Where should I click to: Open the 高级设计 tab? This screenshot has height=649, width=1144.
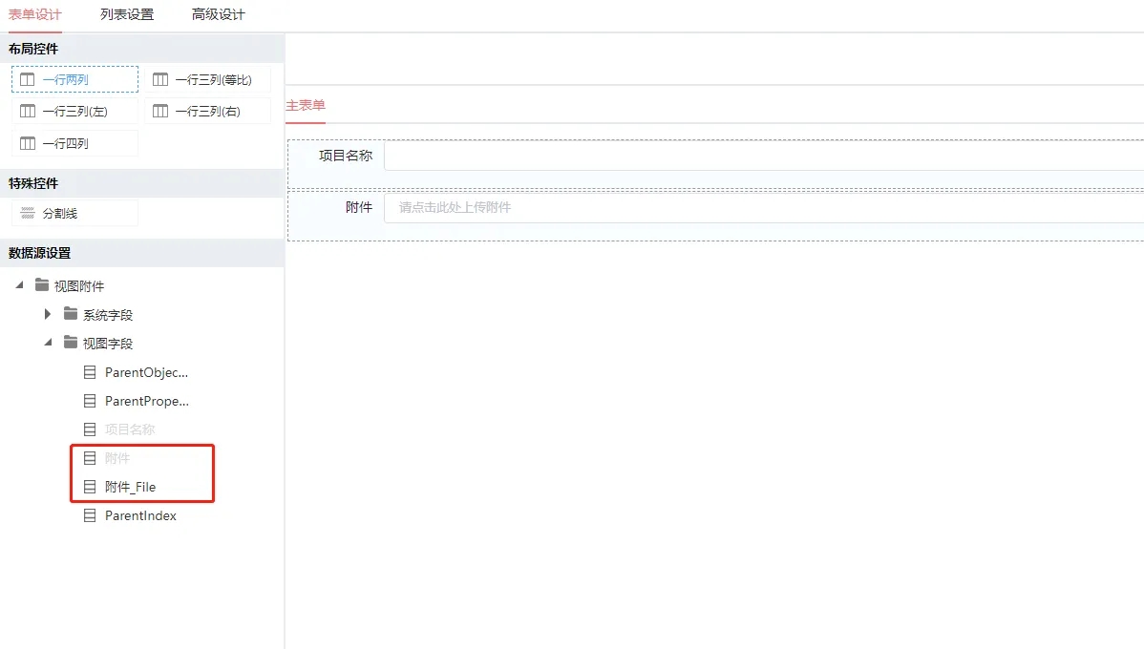218,14
